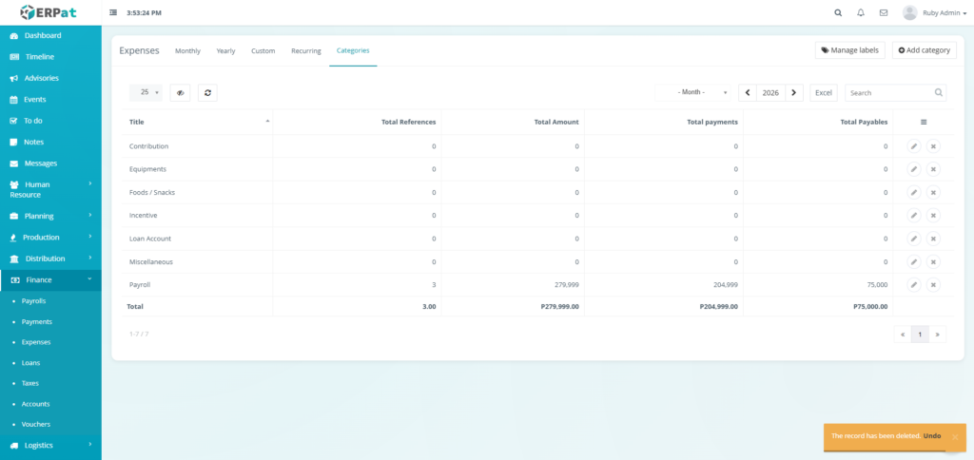974x460 pixels.
Task: Edit the Foods / Snacks category
Action: (913, 192)
